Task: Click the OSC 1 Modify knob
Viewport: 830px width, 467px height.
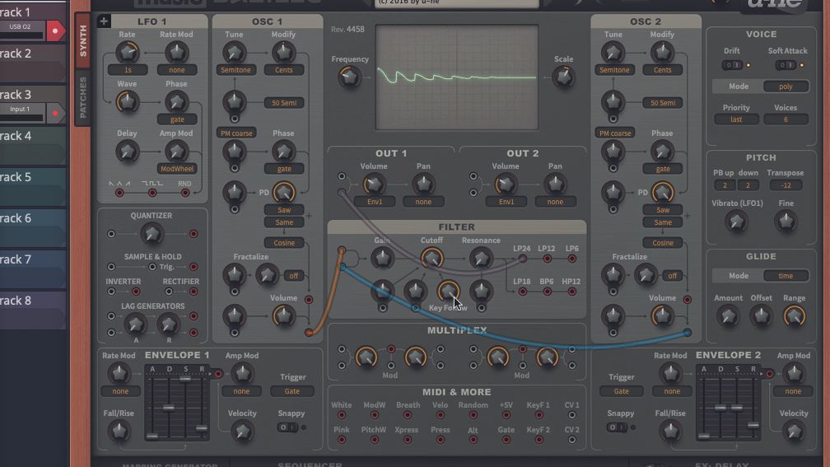Action: coord(283,53)
